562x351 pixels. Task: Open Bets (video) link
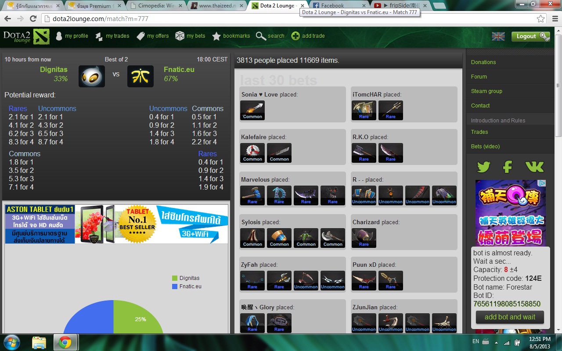(x=485, y=147)
